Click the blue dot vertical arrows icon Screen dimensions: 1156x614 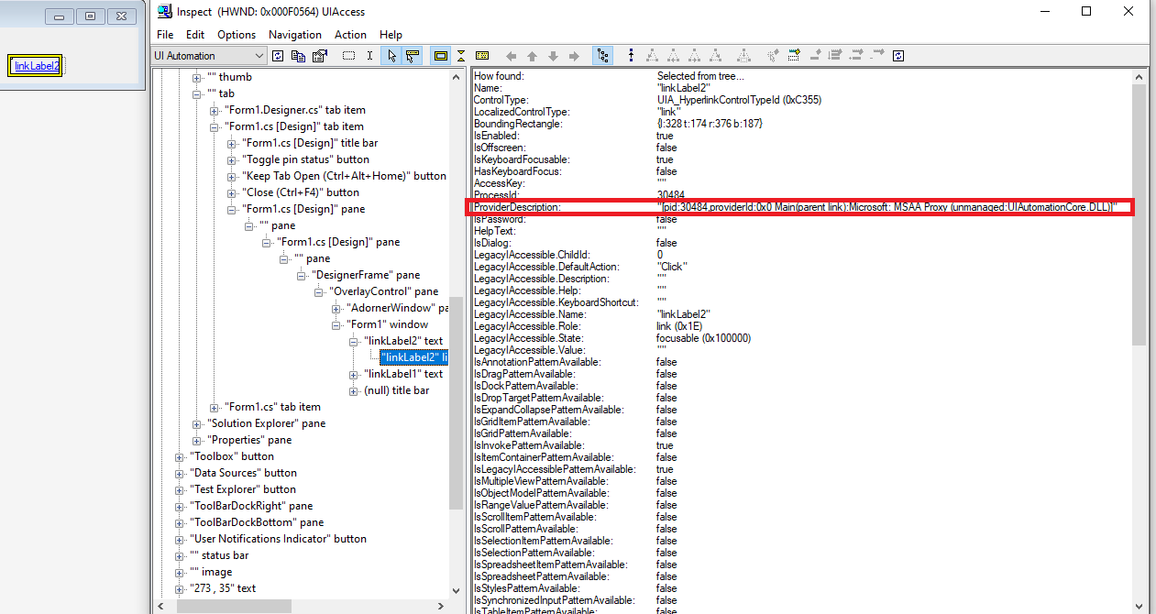pyautogui.click(x=631, y=56)
